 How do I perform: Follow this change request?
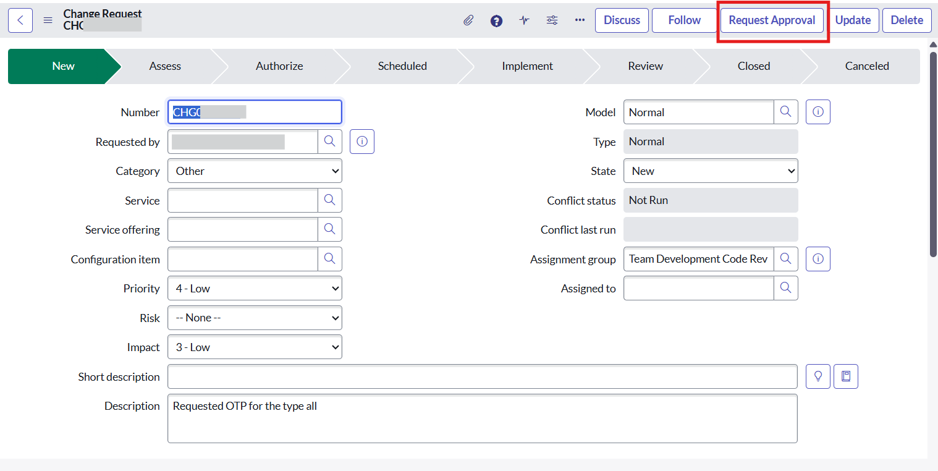[685, 20]
